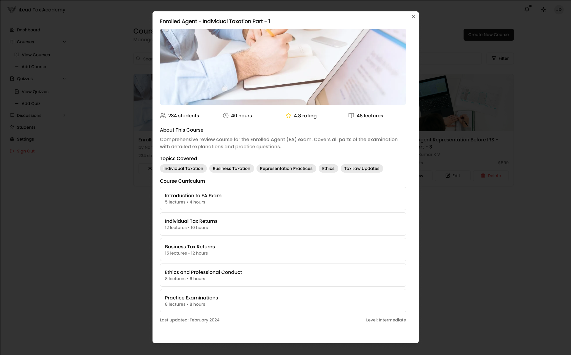Click the Courses expand arrow in sidebar

pyautogui.click(x=64, y=42)
